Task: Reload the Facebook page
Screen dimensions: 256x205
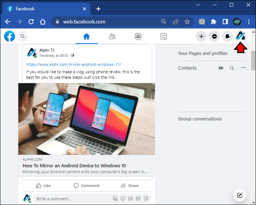Action: click(31, 22)
